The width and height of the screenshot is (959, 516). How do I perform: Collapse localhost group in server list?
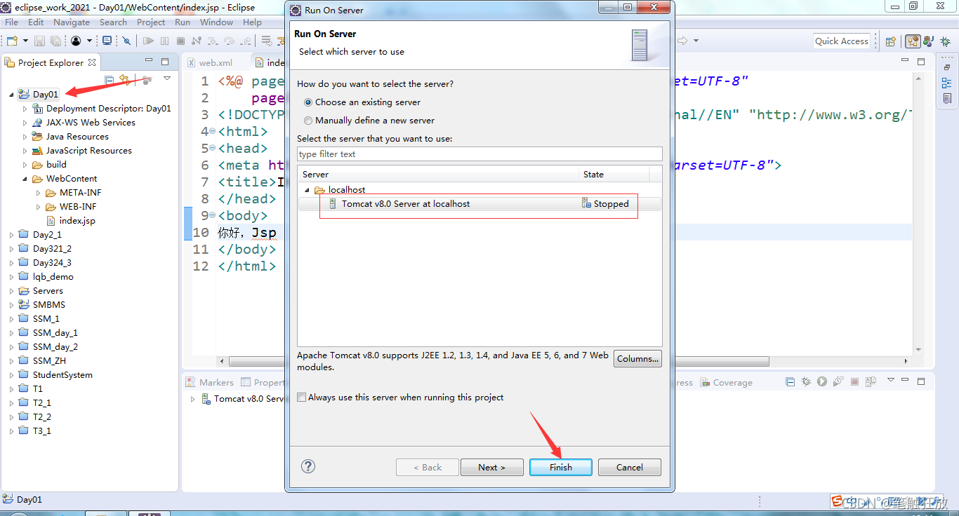[x=307, y=190]
